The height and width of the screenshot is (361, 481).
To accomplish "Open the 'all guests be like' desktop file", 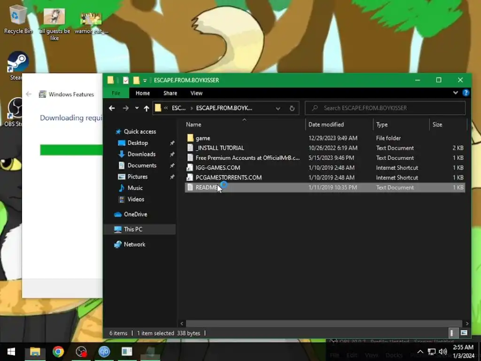I will [54, 24].
